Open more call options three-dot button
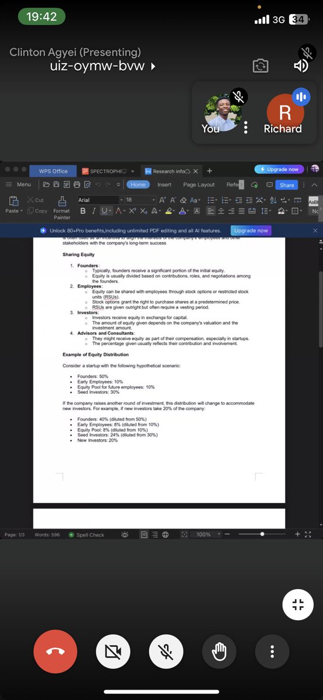The height and width of the screenshot is (700, 323). pos(272,651)
